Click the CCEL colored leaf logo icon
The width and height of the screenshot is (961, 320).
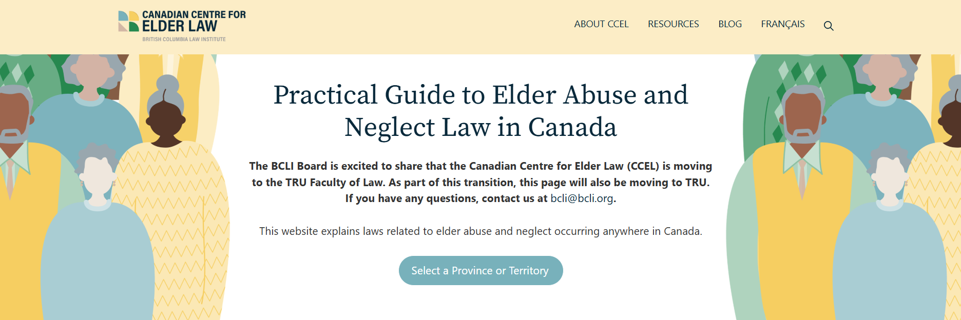[128, 22]
